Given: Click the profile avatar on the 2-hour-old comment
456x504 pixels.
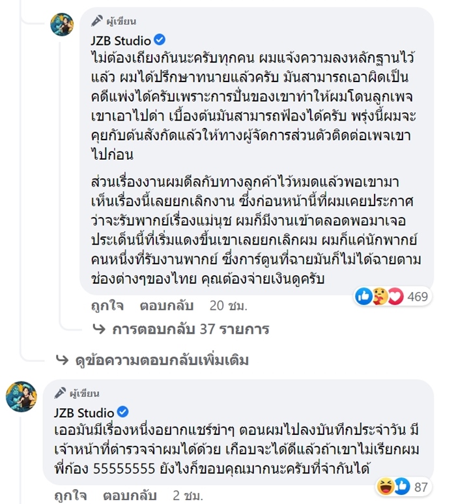Looking at the screenshot, I should (x=21, y=397).
